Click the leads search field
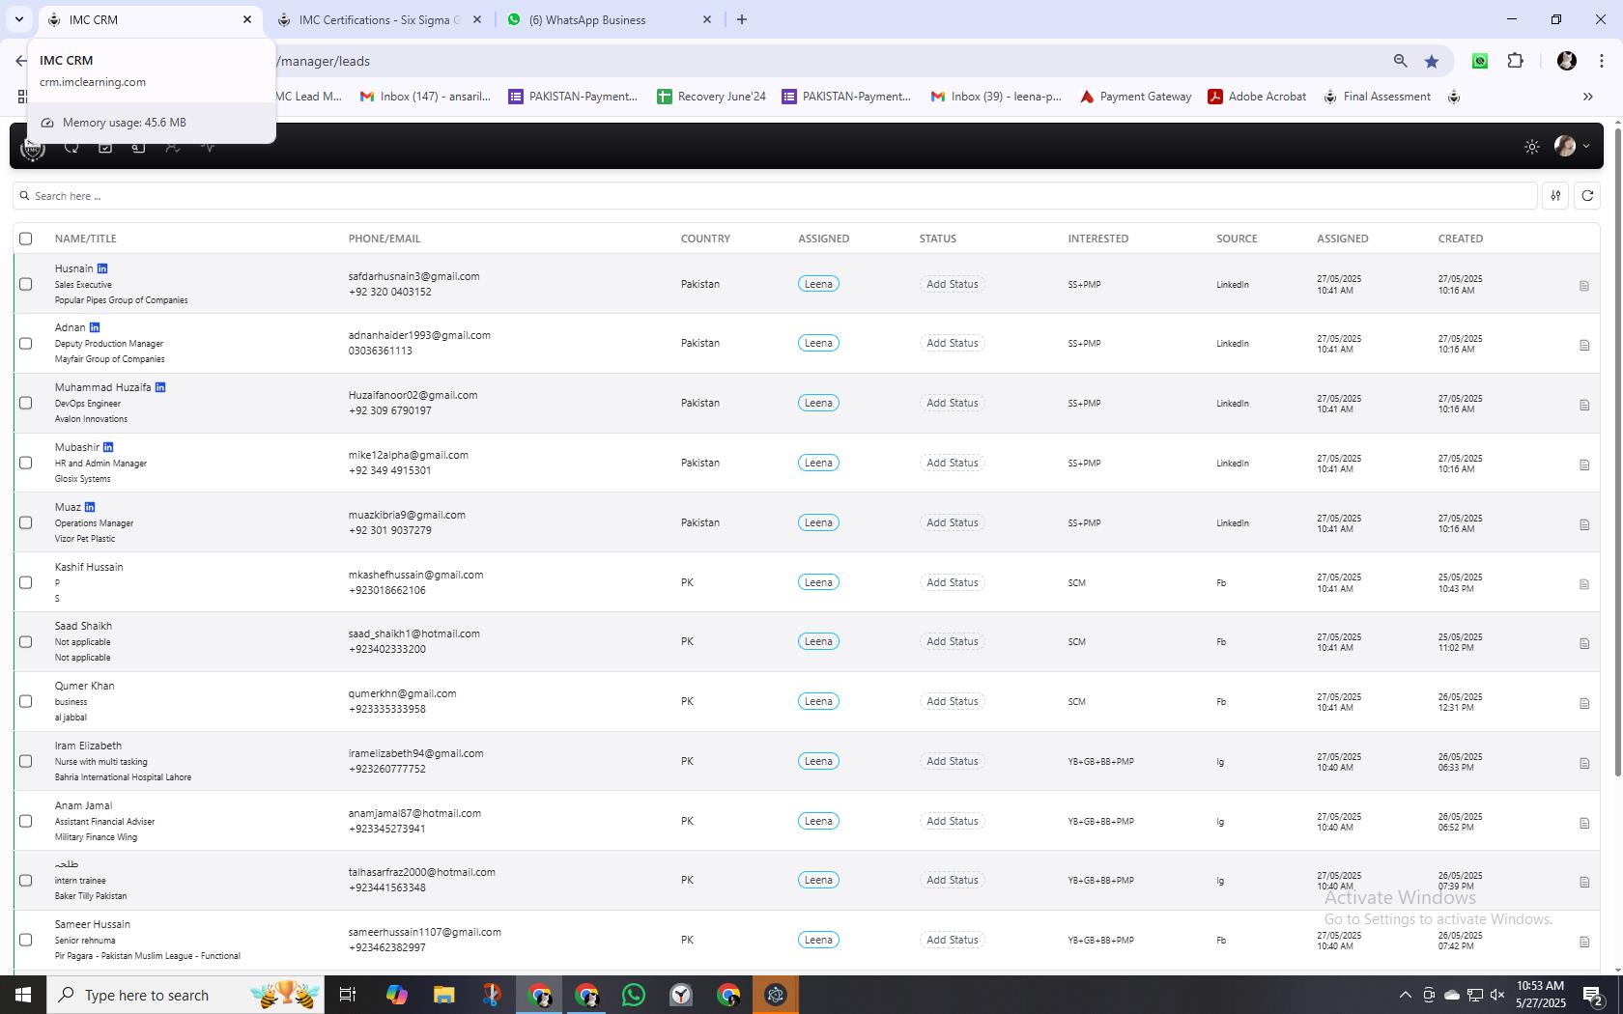 click(775, 196)
